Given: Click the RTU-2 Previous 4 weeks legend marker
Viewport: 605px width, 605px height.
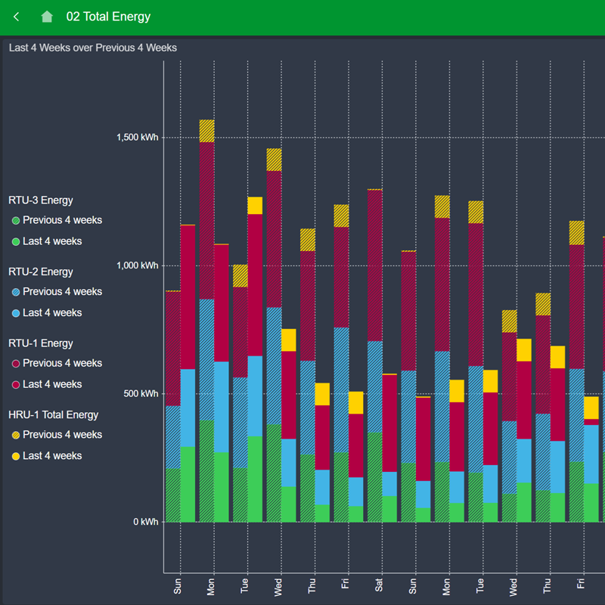Looking at the screenshot, I should 16,292.
